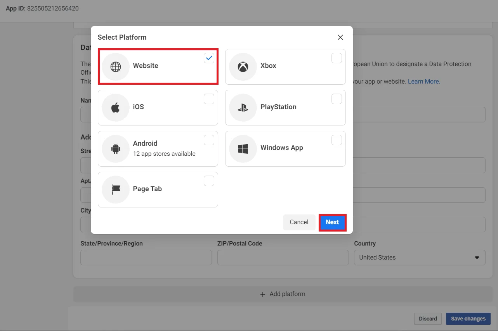Screen dimensions: 498x331
Task: Click the '12 app stores available' text
Action: [x=164, y=154]
